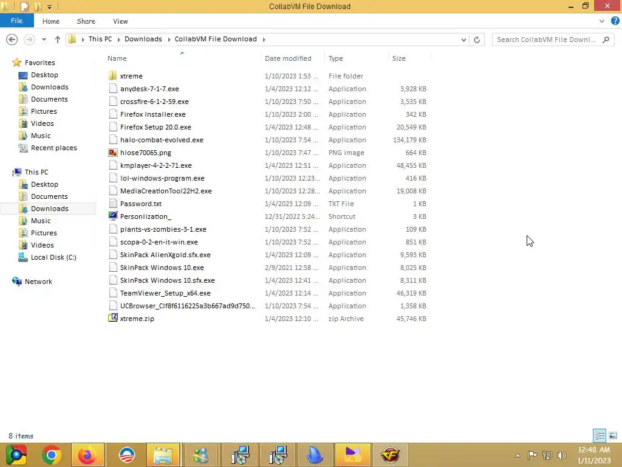Open the blue shark fin taskbar icon
The width and height of the screenshot is (622, 467).
coord(315,455)
